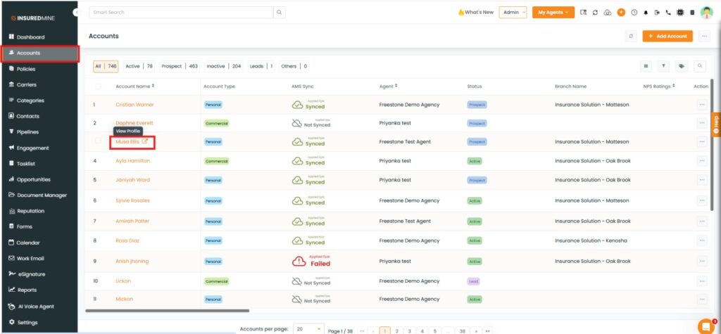Image resolution: width=721 pixels, height=334 pixels.
Task: Click the clock history icon in header
Action: (x=634, y=13)
